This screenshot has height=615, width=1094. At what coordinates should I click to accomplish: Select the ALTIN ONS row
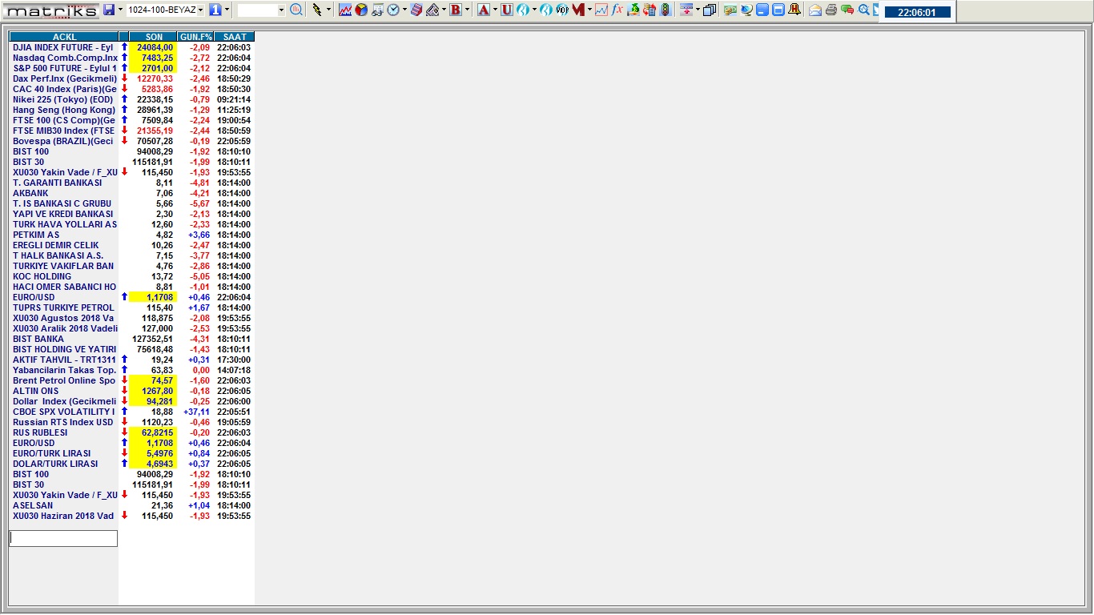point(132,391)
